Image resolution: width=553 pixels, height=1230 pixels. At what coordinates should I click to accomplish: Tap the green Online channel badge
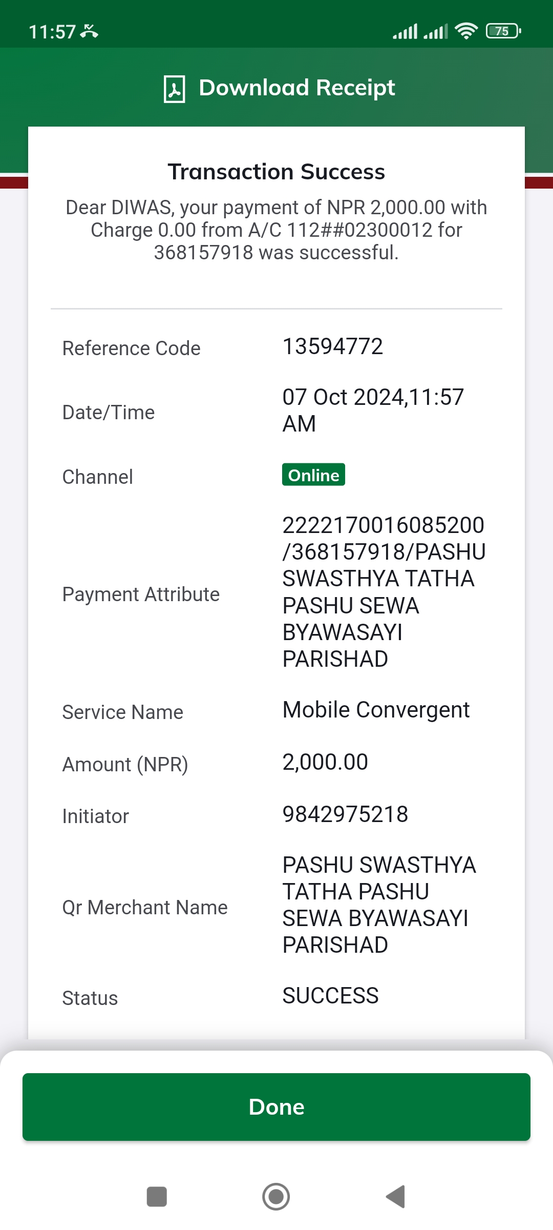click(x=313, y=475)
